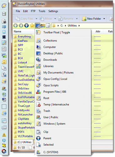This screenshot has height=157, width=115.
Task: Click the Opus Config | Local icon
Action: coord(38,79)
